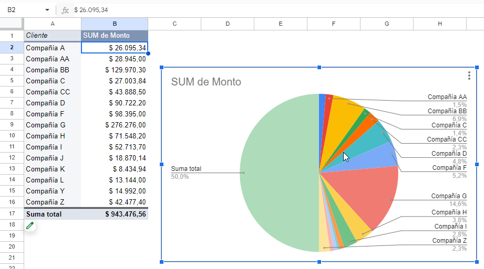Select column C header
The image size is (484, 269).
[x=174, y=24]
